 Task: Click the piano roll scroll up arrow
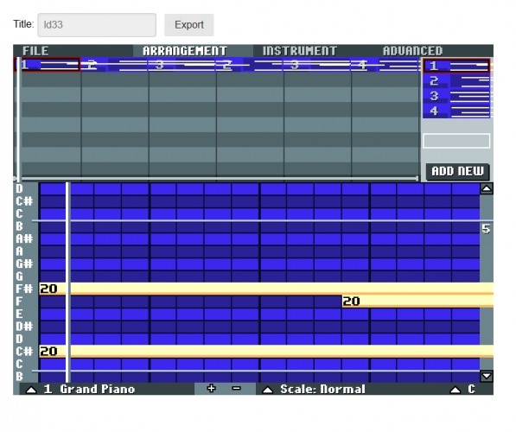(x=487, y=189)
